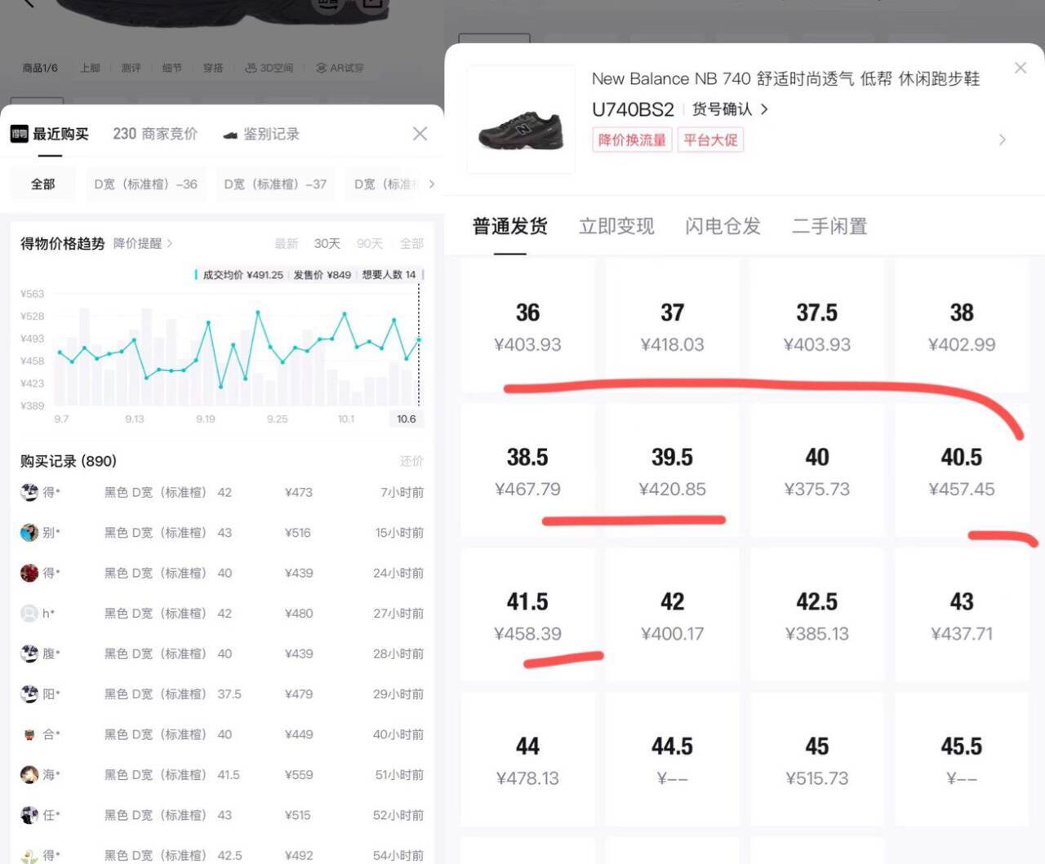The image size is (1045, 864).
Task: Open the 鉴别记录 shoe icon tab
Action: click(x=261, y=134)
